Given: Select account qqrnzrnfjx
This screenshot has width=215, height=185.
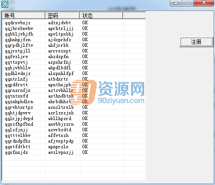Looking at the screenshot, I should tap(18, 91).
